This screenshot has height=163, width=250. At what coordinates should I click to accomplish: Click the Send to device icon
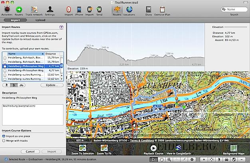pyautogui.click(x=99, y=10)
